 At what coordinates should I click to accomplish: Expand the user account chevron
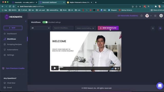point(151,16)
